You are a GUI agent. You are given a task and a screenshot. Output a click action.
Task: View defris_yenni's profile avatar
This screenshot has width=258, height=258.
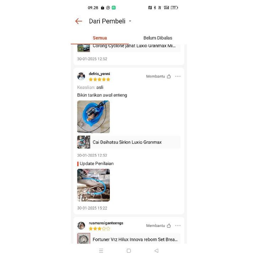coord(81,76)
